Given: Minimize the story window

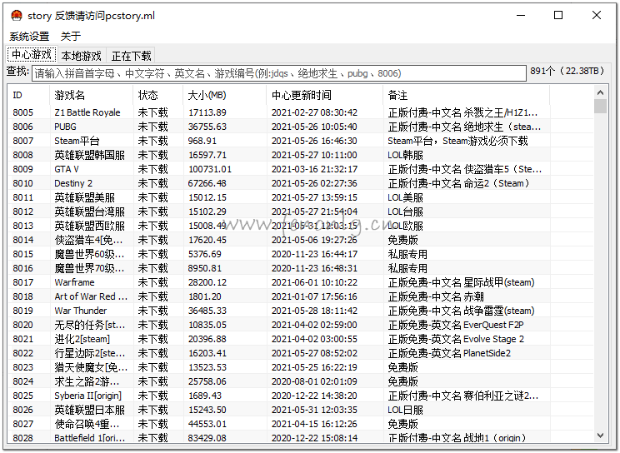Looking at the screenshot, I should pos(521,16).
